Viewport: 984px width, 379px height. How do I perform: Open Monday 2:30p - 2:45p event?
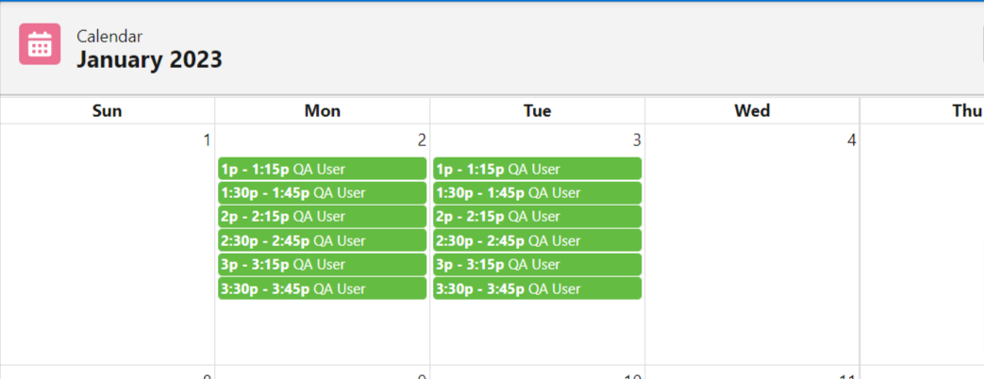pyautogui.click(x=322, y=241)
